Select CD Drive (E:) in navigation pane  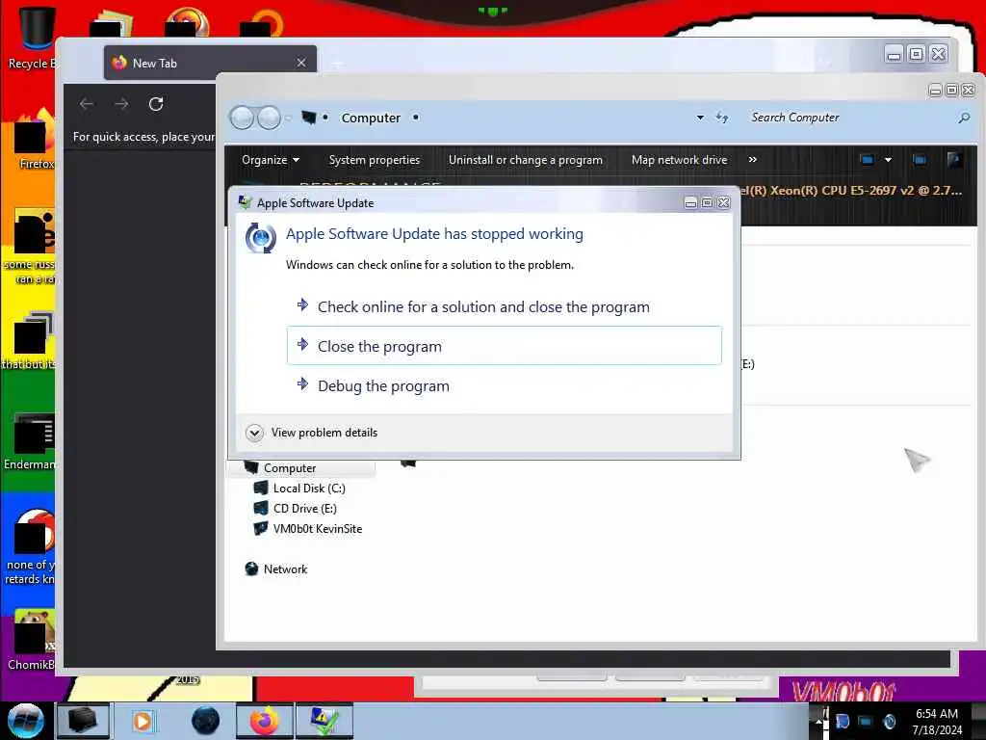coord(305,509)
